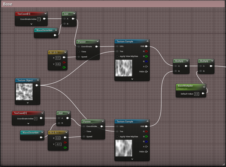Open dropdown arrow on BaseMultiplier header
The width and height of the screenshot is (226, 167).
point(204,87)
